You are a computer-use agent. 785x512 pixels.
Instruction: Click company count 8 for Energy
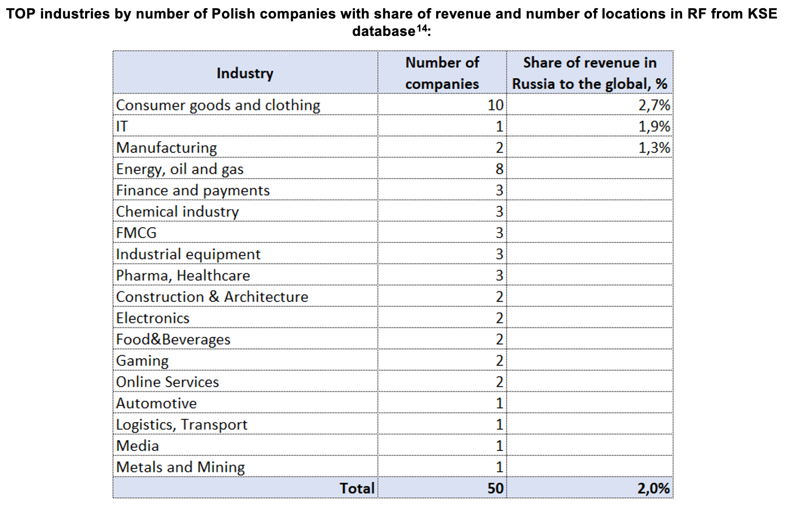(x=499, y=169)
